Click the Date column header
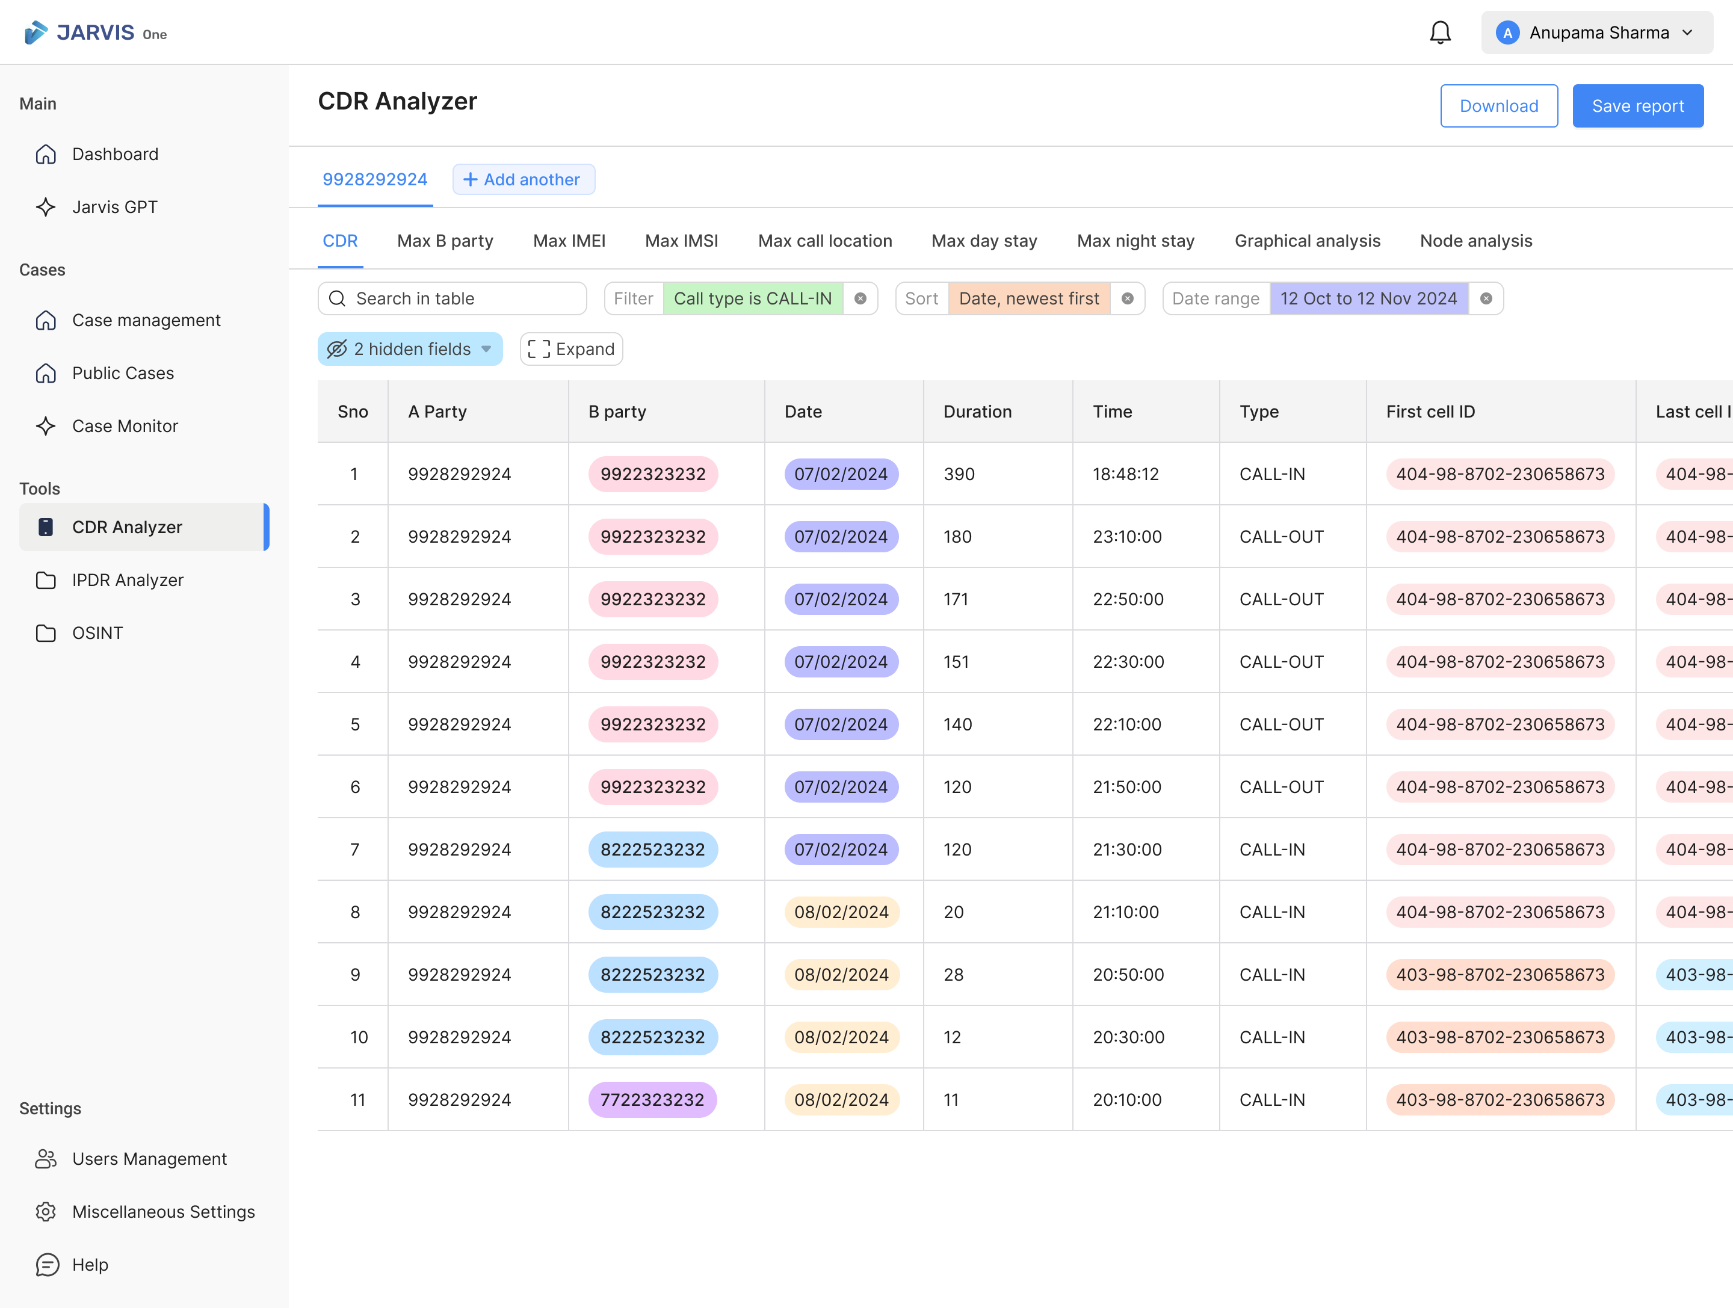The height and width of the screenshot is (1308, 1733). tap(844, 412)
